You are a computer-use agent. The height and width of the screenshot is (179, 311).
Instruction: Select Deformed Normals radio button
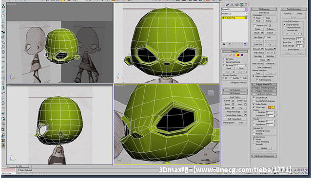point(285,28)
